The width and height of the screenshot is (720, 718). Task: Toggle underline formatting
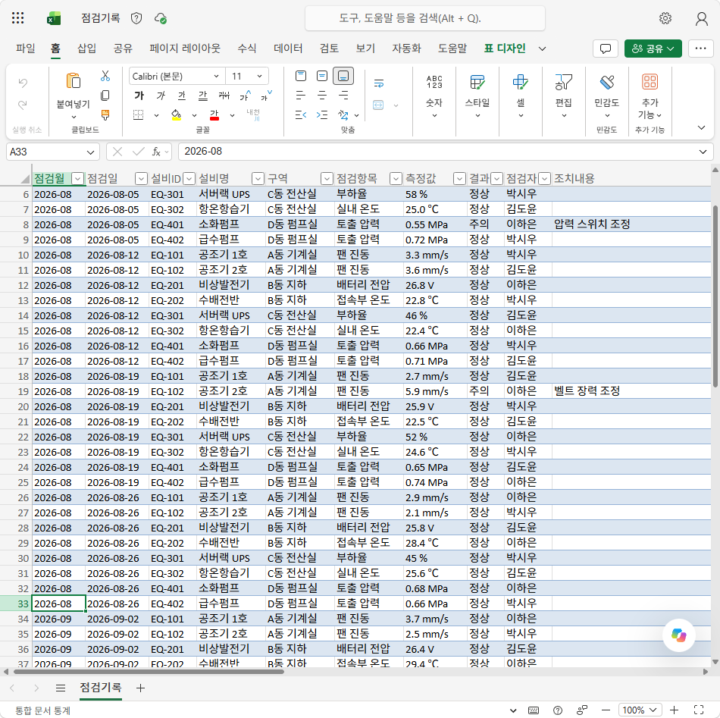[182, 96]
